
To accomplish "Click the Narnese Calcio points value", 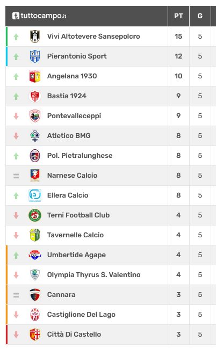I will click(178, 176).
